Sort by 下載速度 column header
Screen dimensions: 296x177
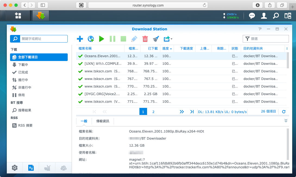point(185,49)
